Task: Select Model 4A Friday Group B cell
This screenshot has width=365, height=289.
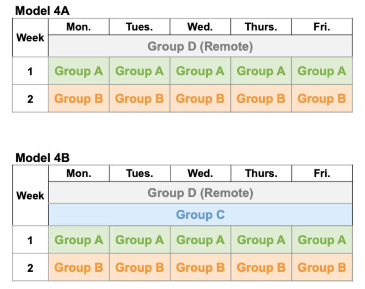Action: click(322, 98)
